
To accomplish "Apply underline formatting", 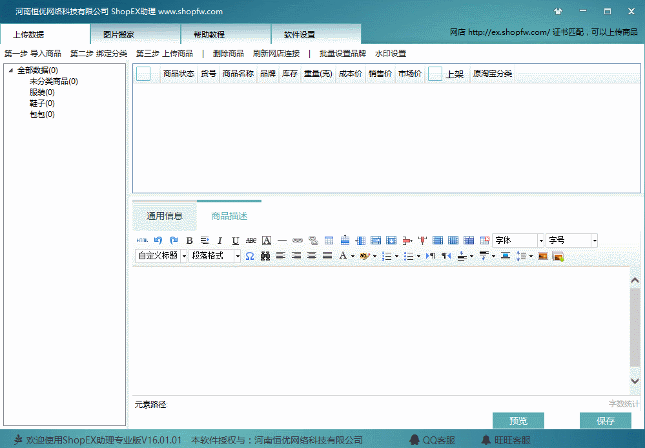I will click(x=236, y=240).
